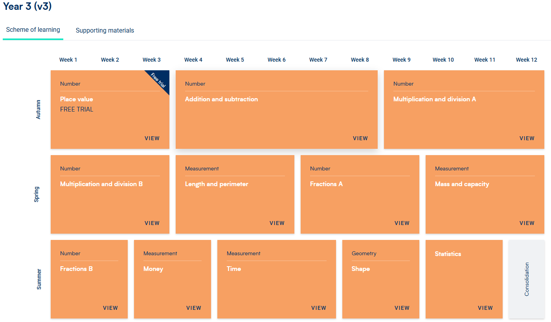551x322 pixels.
Task: Switch to the Supporting materials tab
Action: pyautogui.click(x=105, y=30)
